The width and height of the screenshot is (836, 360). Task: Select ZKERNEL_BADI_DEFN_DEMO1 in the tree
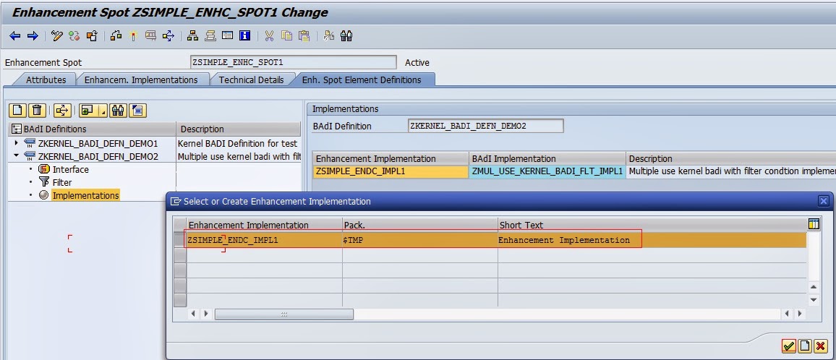click(98, 143)
